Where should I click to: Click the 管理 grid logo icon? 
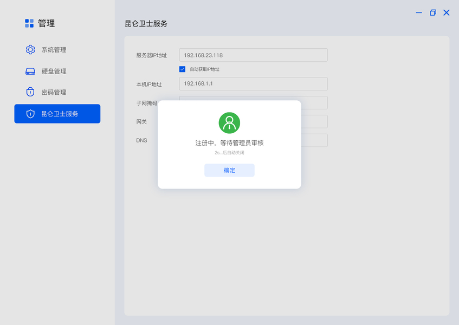[x=29, y=23]
